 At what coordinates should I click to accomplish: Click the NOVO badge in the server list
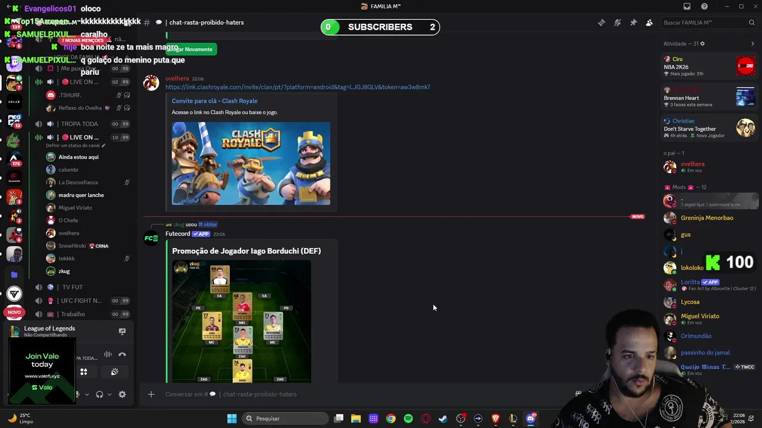14,312
